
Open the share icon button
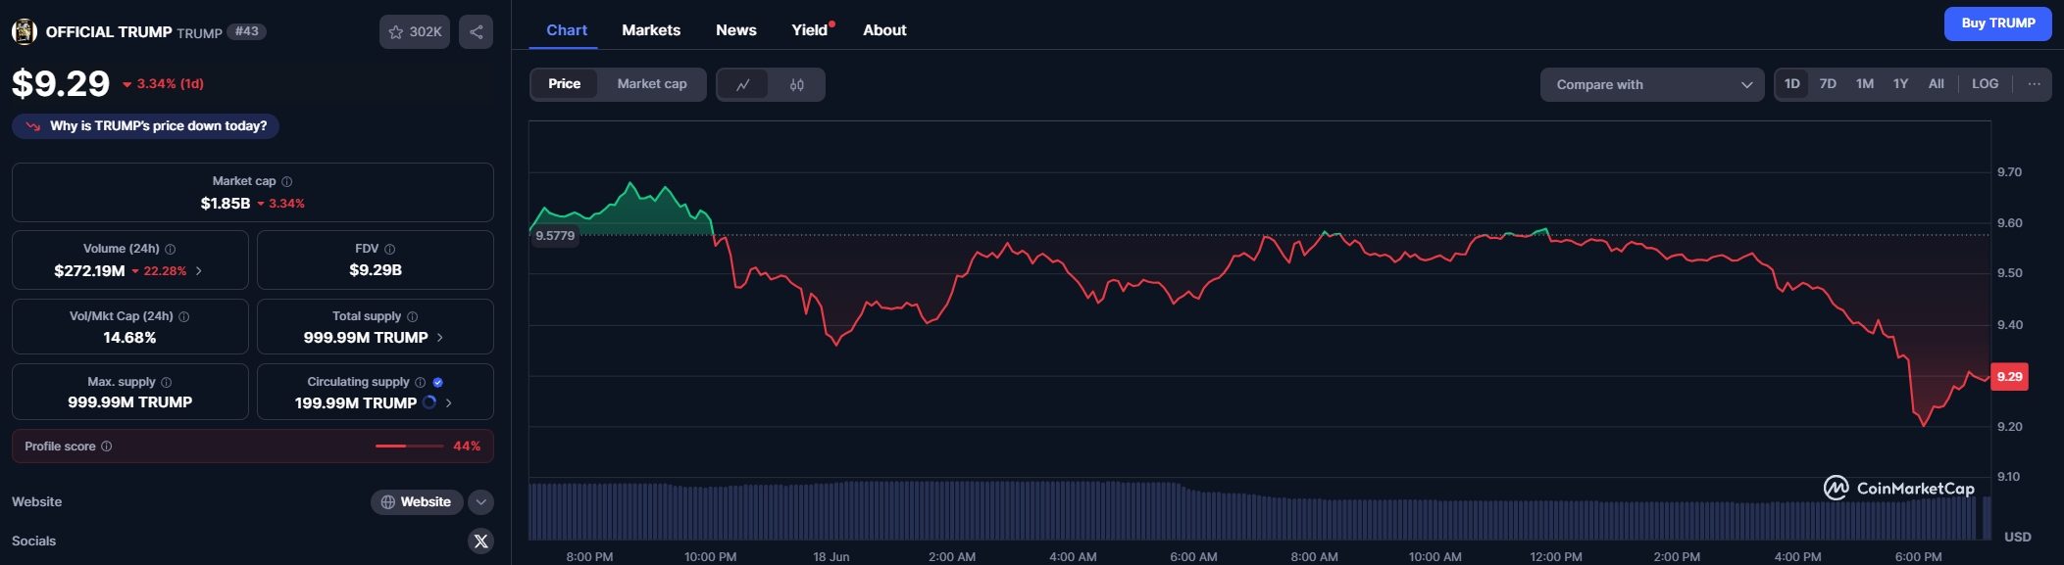click(x=476, y=32)
